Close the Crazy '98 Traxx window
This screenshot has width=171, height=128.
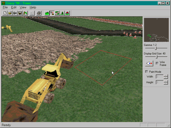[x=167, y=3]
